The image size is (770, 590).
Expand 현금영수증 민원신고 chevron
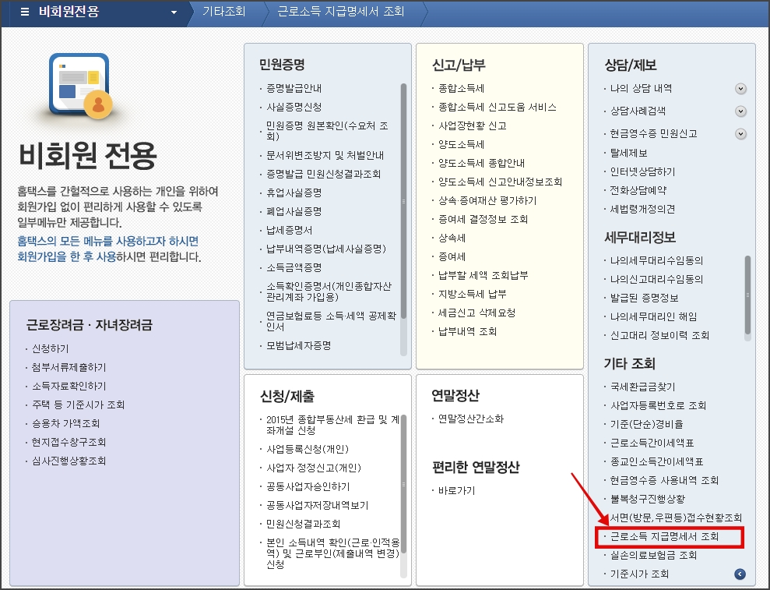740,133
